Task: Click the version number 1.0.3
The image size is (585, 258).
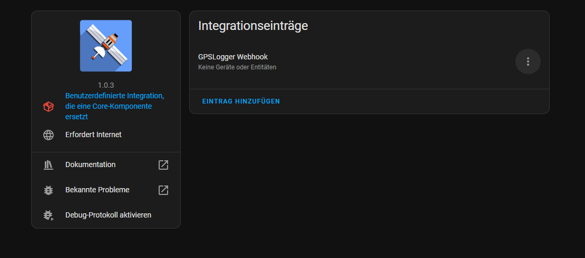Action: click(x=106, y=85)
